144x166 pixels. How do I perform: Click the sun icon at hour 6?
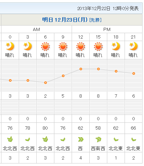pos(45,46)
